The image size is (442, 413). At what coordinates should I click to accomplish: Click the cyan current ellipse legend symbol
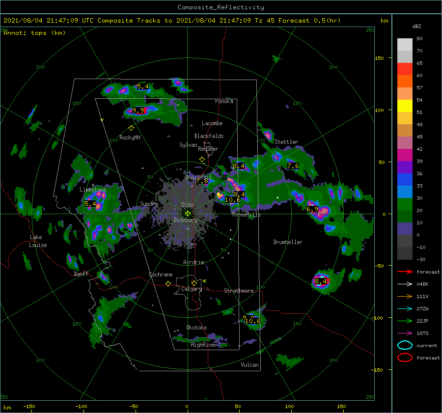[405, 345]
